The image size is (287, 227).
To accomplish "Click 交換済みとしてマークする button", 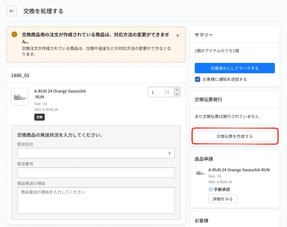I will 235,68.
